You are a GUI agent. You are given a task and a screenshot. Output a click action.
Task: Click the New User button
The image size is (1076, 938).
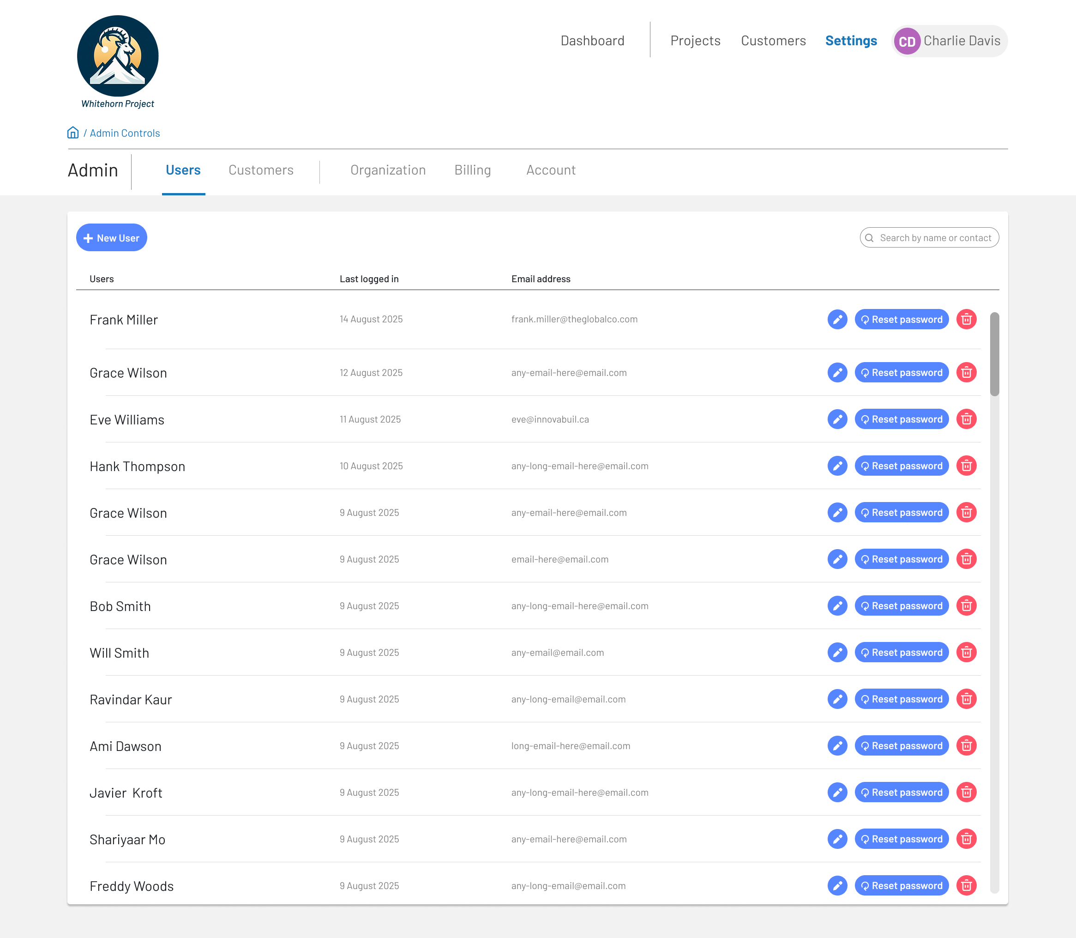[111, 238]
